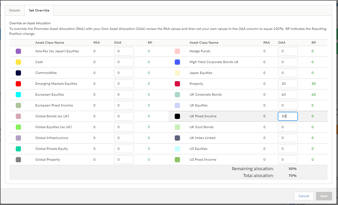Click the blue High Yield Corporate Bonds swatch
Screen dimensions: 338x205
point(177,62)
